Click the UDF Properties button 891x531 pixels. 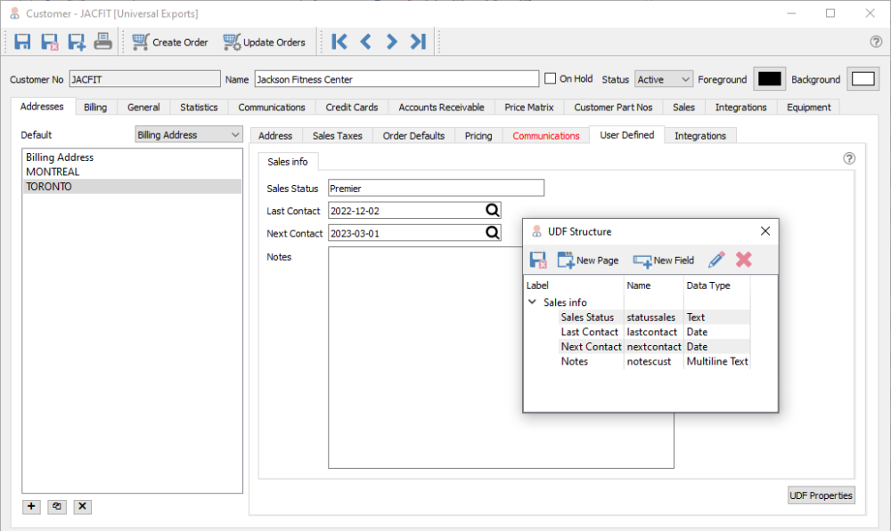[821, 495]
